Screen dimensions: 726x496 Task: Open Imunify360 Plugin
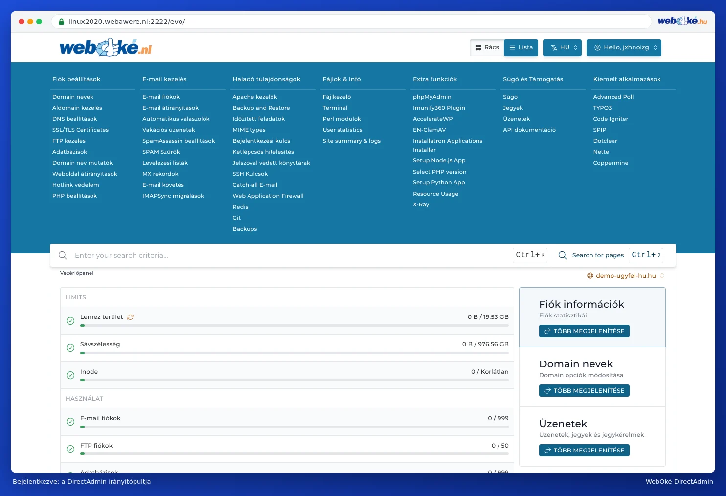point(439,108)
